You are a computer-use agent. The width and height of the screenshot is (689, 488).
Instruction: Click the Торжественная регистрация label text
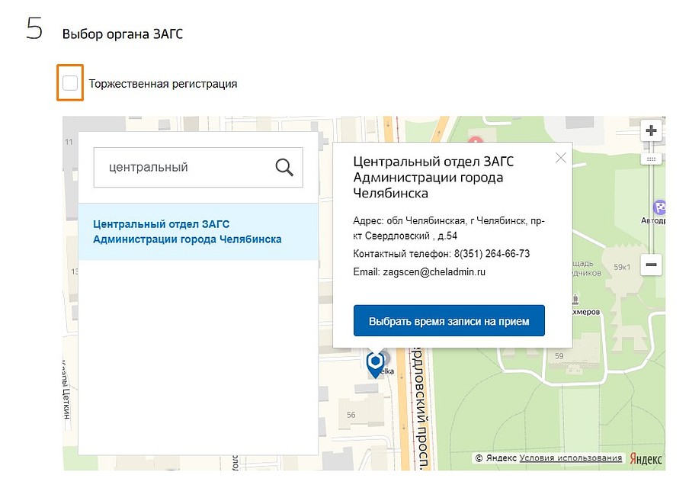tap(163, 84)
